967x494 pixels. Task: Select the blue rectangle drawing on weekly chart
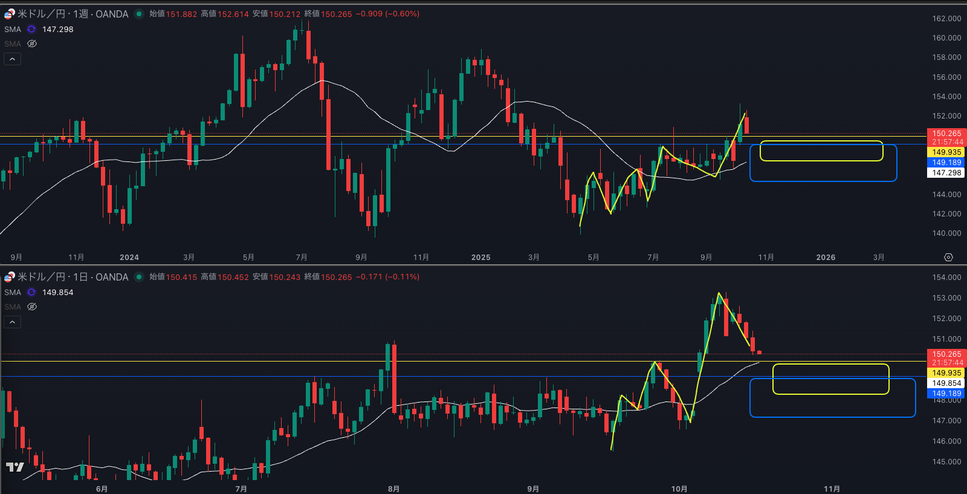pyautogui.click(x=823, y=181)
